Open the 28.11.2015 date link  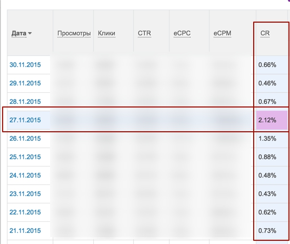tap(25, 102)
